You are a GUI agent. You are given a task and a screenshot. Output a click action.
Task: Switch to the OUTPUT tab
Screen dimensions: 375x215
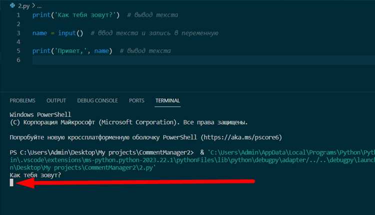(56, 100)
